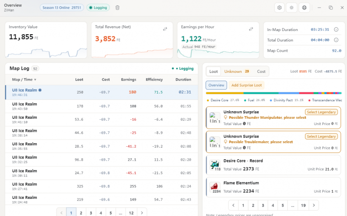347x216 pixels.
Task: Click the loot distribution color bar
Action: (274, 93)
